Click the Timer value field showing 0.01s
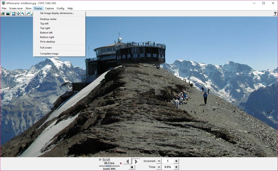The image size is (278, 171). [168, 167]
